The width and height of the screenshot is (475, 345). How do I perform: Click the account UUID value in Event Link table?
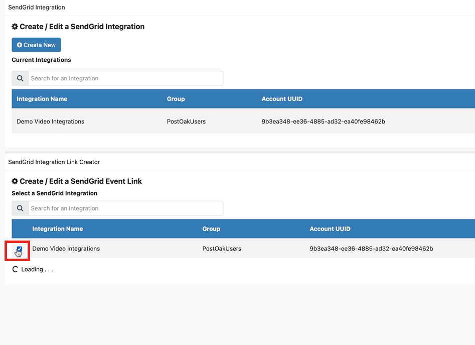point(371,249)
